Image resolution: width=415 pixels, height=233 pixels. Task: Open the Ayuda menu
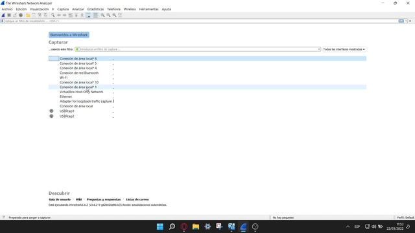(x=167, y=9)
